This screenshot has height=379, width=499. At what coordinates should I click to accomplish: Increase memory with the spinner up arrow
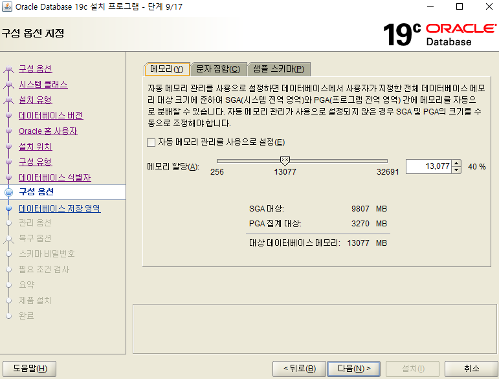[456, 163]
